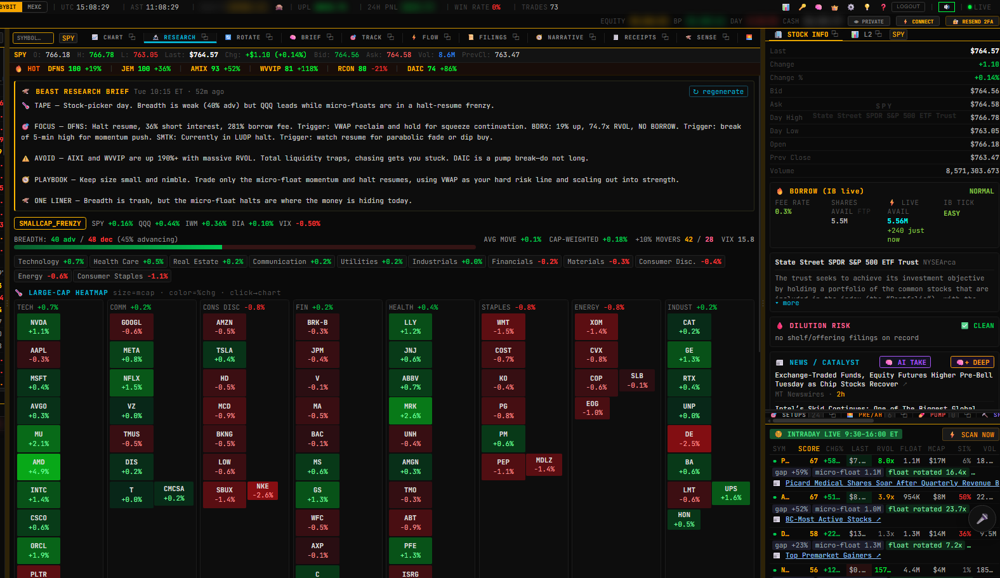This screenshot has height=578, width=1000.
Task: Pop out the L2 panel icon
Action: click(x=878, y=34)
